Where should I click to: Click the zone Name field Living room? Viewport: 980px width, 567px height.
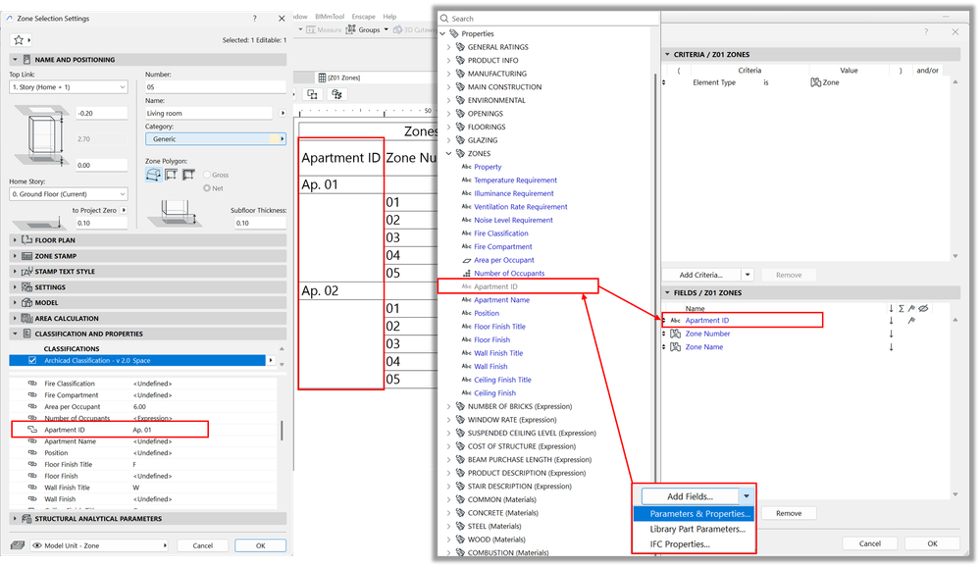point(209,113)
